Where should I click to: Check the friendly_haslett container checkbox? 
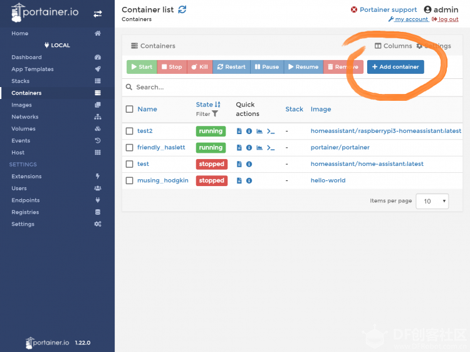[x=130, y=147]
